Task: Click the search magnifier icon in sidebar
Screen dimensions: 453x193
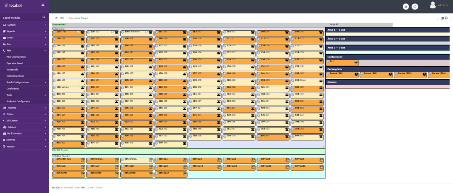Action: [44, 17]
